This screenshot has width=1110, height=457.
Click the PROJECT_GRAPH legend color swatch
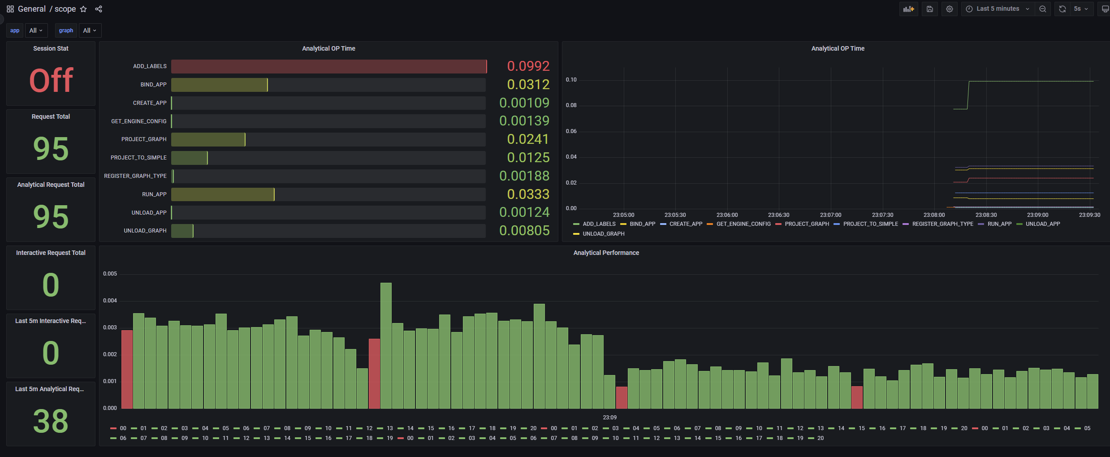pyautogui.click(x=778, y=224)
